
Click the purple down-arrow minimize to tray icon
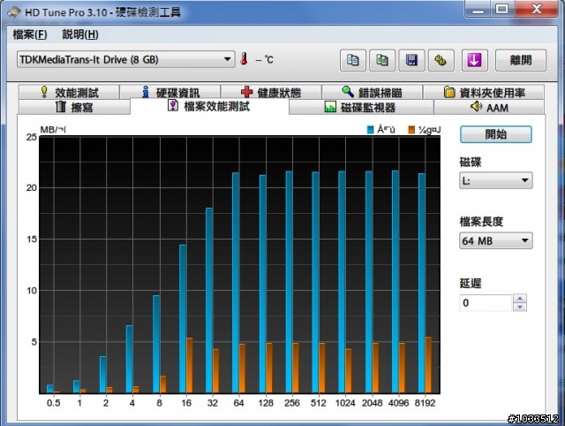click(x=475, y=60)
